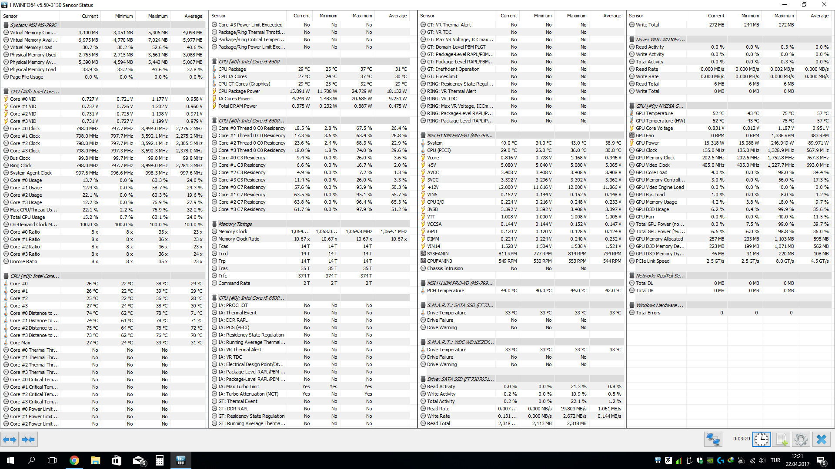Select the 'Total Errors' row
Viewport: 835px width, 469px height.
729,313
